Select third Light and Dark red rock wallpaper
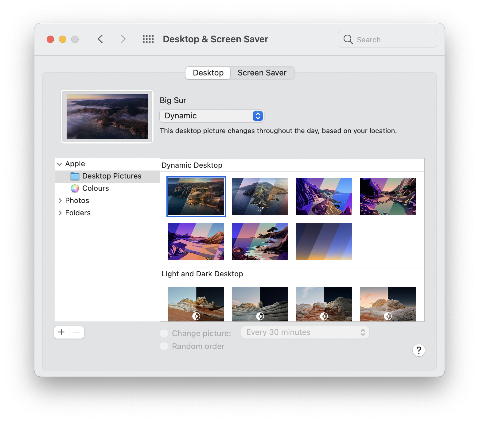 point(324,304)
